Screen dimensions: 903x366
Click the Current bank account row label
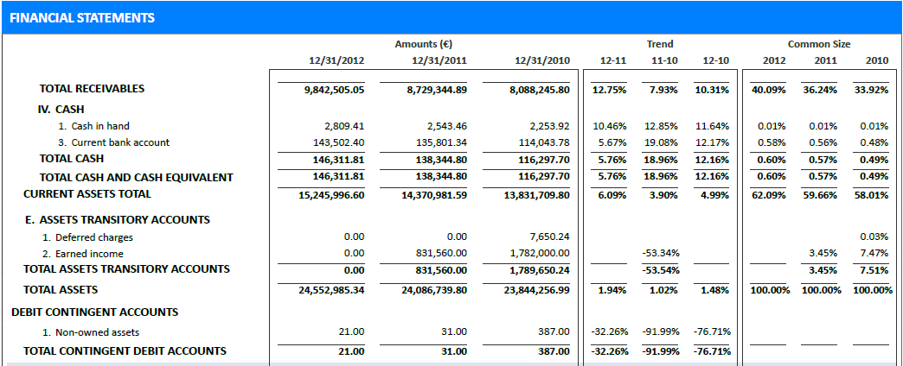120,142
